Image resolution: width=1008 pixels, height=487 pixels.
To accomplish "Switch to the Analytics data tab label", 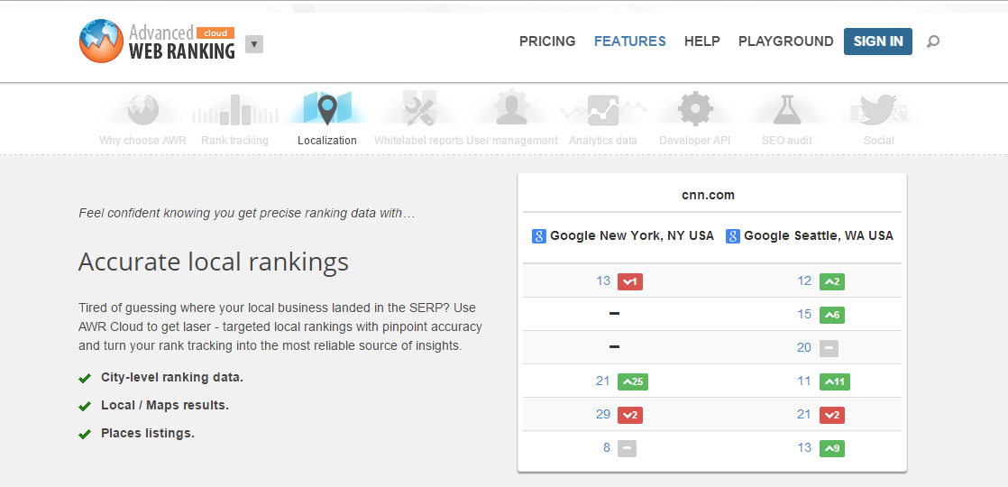I will coord(603,141).
